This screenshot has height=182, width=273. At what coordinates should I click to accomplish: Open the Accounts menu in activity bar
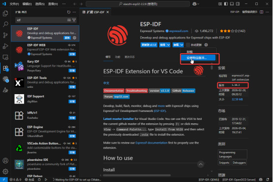click(x=5, y=161)
